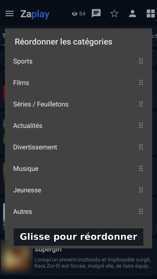Open the hamburger navigation menu

click(10, 14)
